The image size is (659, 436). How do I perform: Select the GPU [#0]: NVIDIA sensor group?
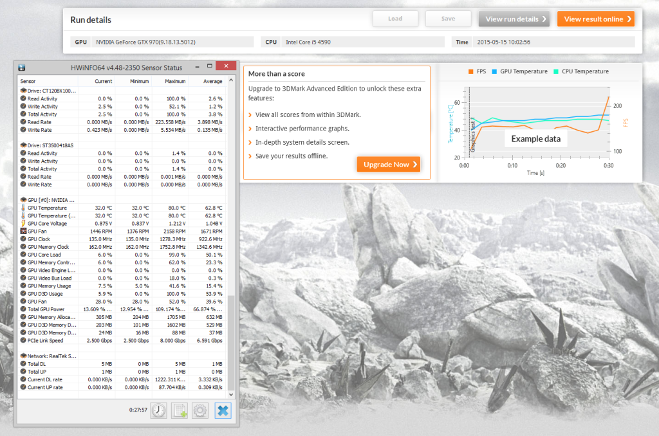pos(48,200)
